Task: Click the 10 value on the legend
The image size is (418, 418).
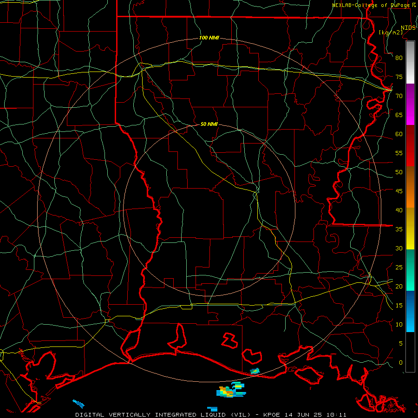Action: pos(399,325)
